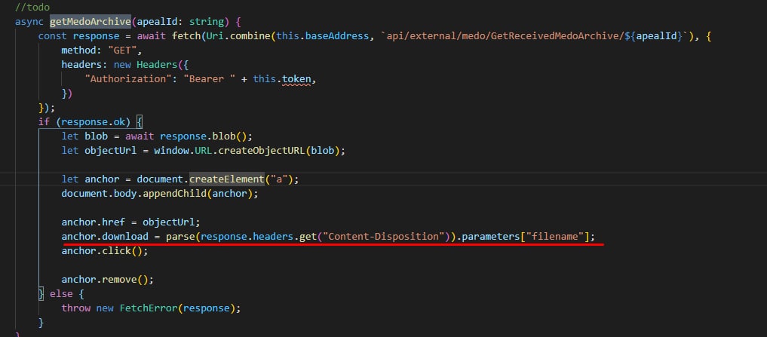Click the URL identifier after window

point(203,151)
